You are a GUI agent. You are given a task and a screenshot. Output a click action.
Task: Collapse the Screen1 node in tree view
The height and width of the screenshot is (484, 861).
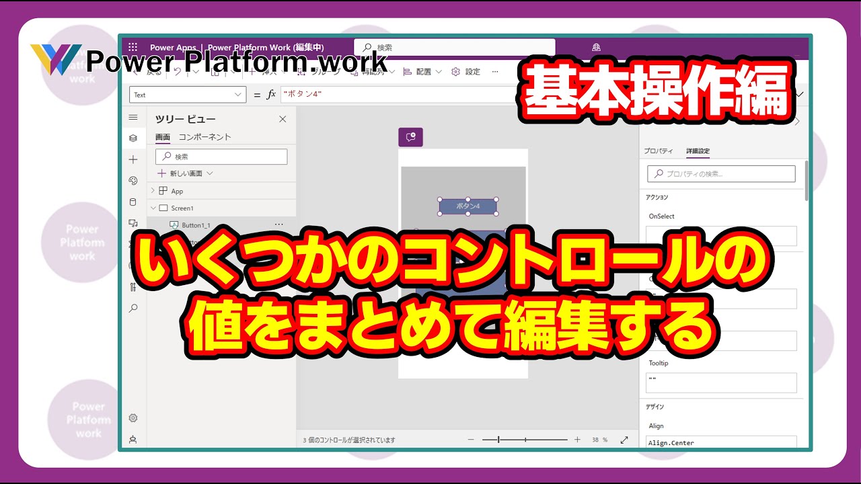tap(153, 208)
